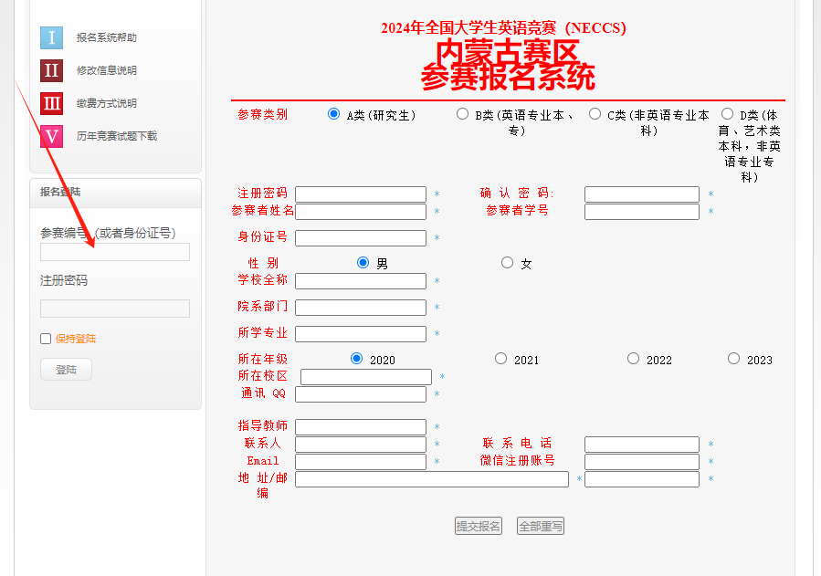Click the pink Roman numeral V icon
Screen dimensions: 821x576
coord(51,136)
